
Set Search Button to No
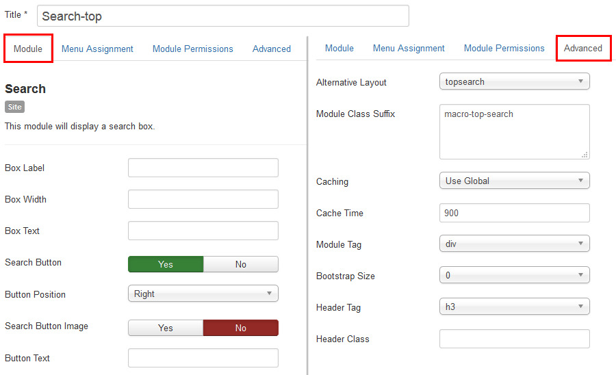click(241, 264)
